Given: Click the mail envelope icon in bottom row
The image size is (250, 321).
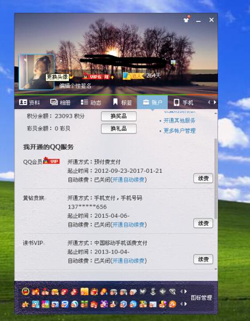Looking at the screenshot, I should click(153, 304).
